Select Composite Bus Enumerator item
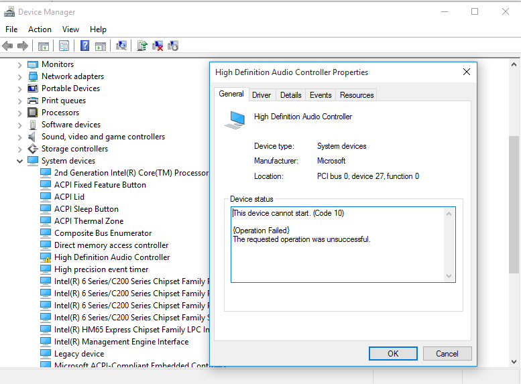Screen dimensions: 521x384 [103, 233]
